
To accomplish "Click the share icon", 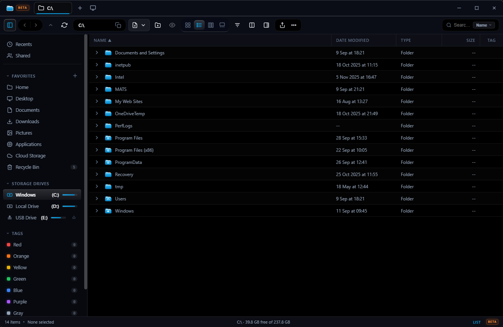I will point(282,25).
